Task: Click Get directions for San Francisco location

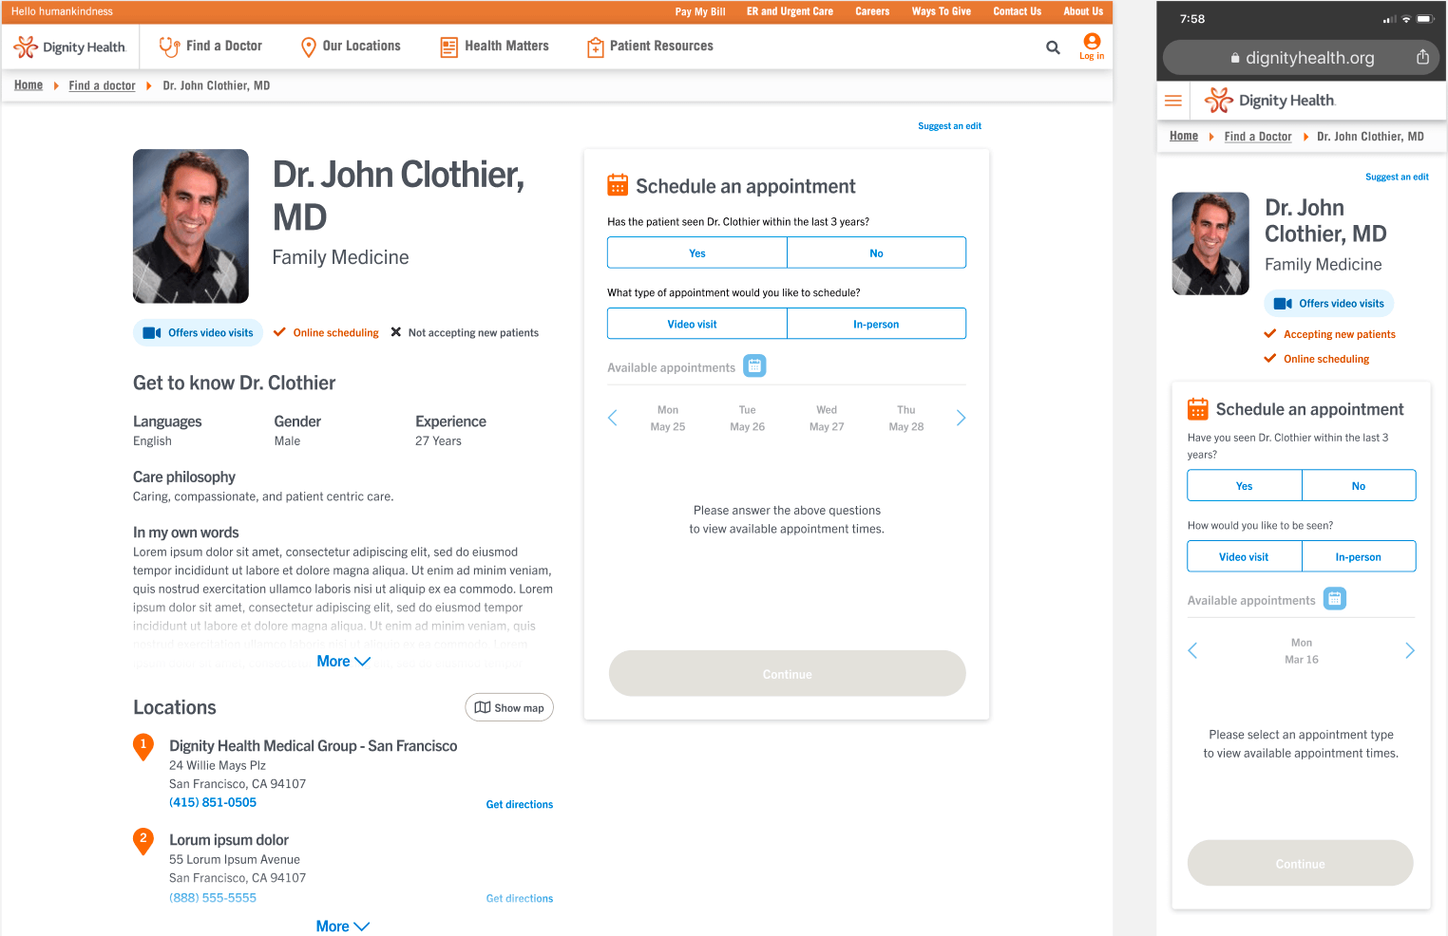Action: point(520,805)
